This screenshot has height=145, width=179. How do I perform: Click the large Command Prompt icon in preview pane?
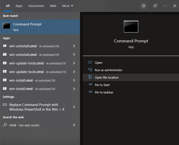[131, 27]
